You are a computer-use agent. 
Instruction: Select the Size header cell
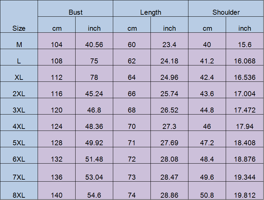coord(19,28)
